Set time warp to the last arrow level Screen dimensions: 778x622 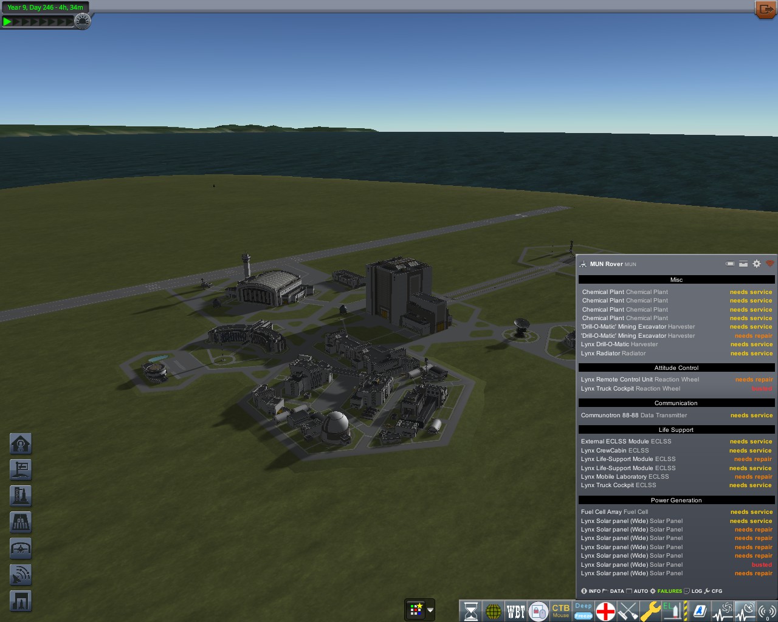(x=69, y=21)
